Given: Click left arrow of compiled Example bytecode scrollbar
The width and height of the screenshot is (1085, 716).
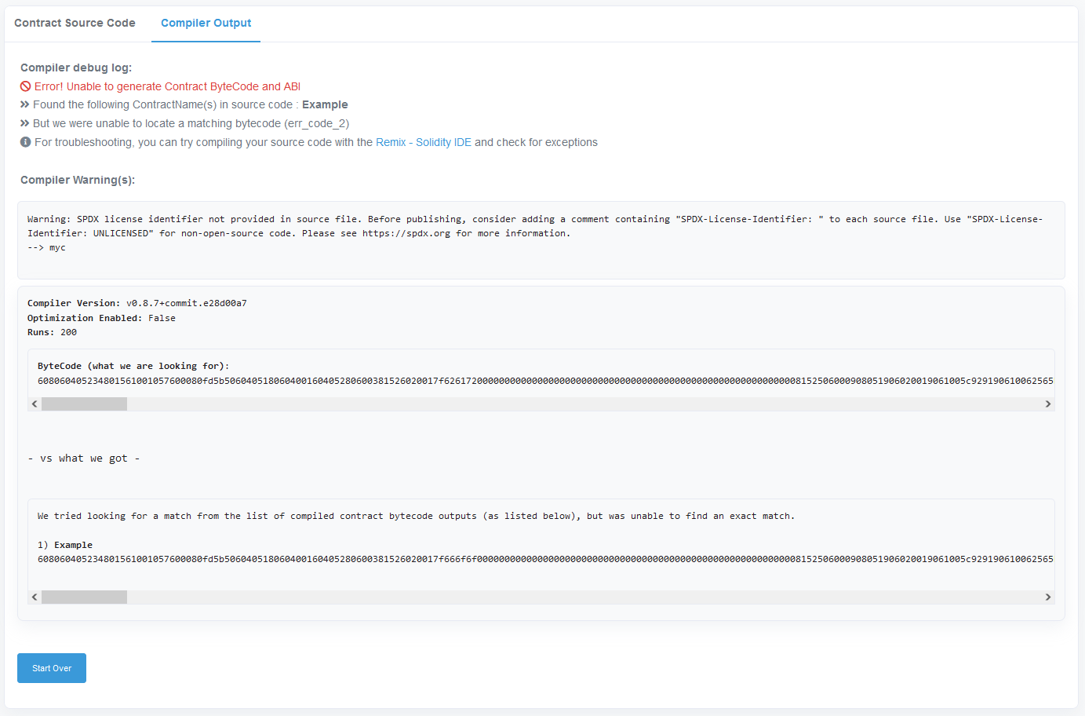Looking at the screenshot, I should pos(35,597).
